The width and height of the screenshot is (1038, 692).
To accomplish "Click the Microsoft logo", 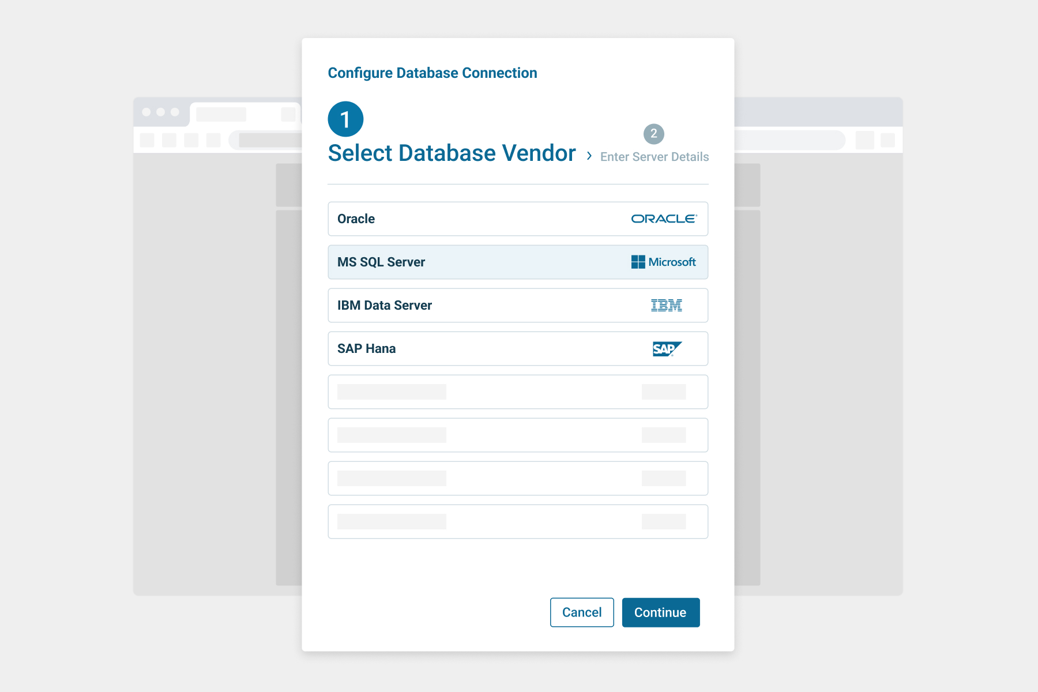I will tap(664, 262).
